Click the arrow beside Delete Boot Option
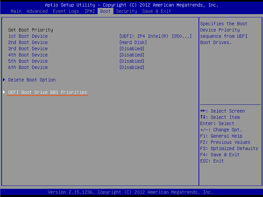Viewport: 263px width, 197px height. (x=4, y=80)
